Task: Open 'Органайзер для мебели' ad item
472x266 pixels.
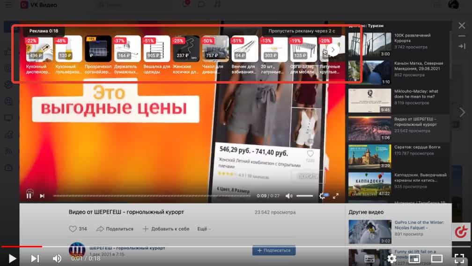Action: click(303, 55)
